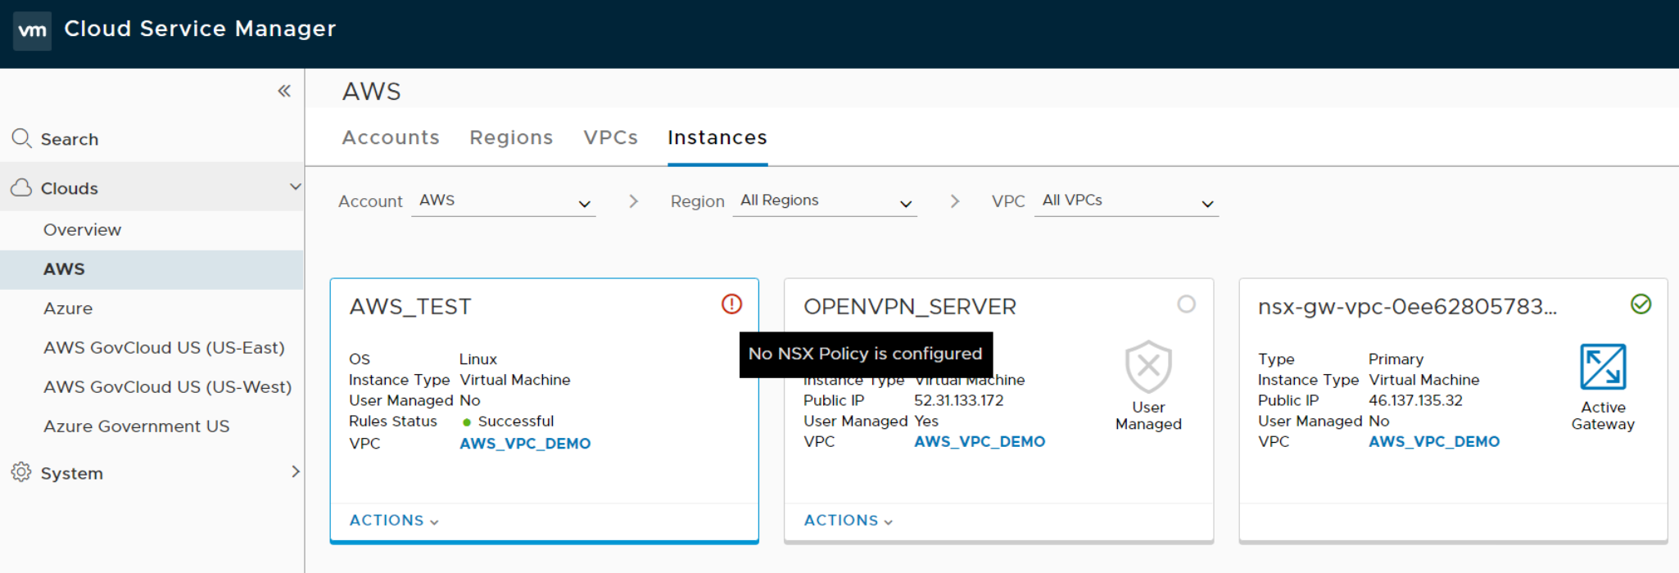Image resolution: width=1679 pixels, height=573 pixels.
Task: Select the Instances tab
Action: coord(717,138)
